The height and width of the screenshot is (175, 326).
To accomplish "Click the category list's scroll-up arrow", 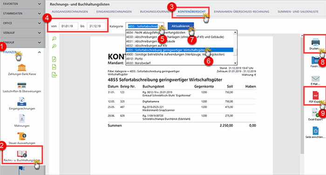I will pyautogui.click(x=235, y=32).
